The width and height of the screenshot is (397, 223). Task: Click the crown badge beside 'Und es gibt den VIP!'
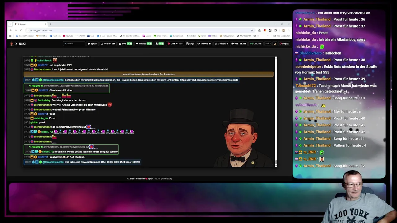pos(32,65)
